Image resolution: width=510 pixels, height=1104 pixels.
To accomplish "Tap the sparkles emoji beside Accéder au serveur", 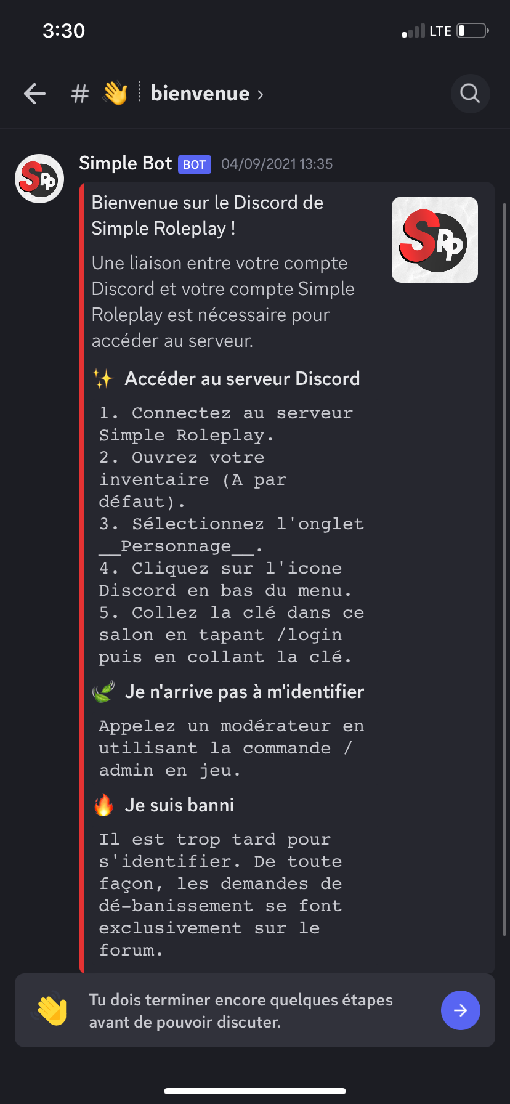I will point(103,378).
